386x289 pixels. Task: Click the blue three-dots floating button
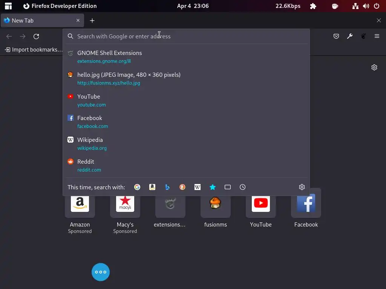(x=101, y=272)
